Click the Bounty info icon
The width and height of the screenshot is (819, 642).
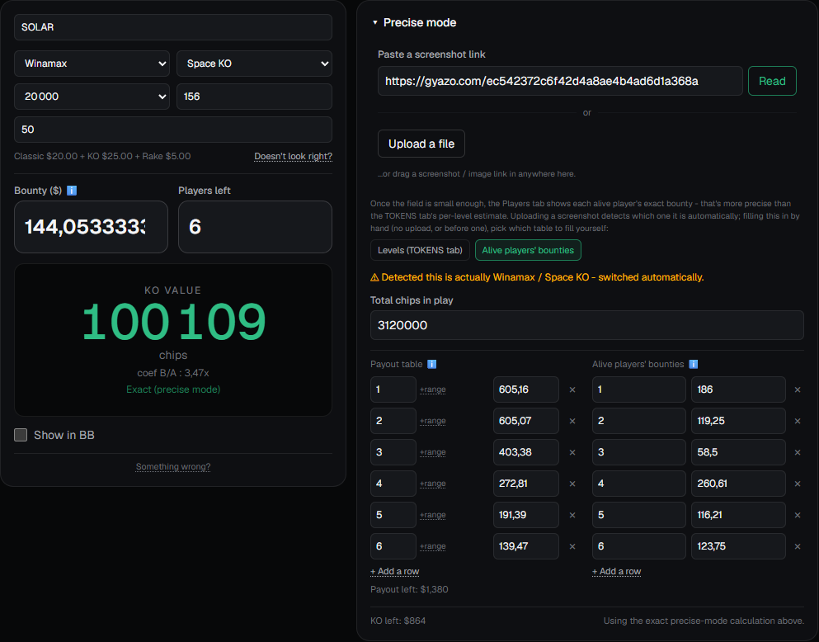(72, 191)
